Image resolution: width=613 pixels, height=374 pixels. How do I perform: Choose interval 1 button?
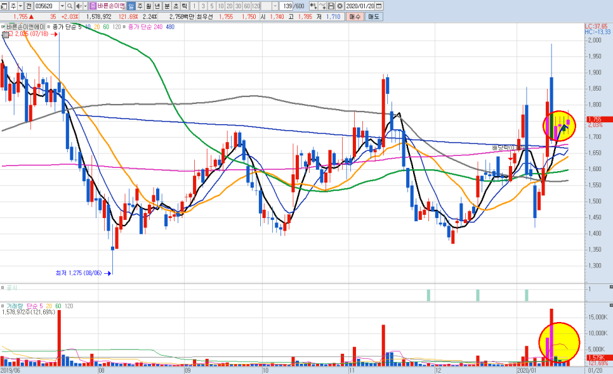[x=194, y=6]
